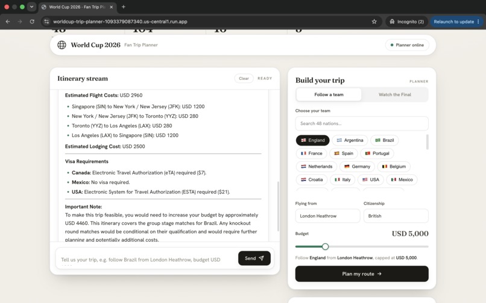486x303 pixels.
Task: Click the browser back arrow
Action: [x=8, y=22]
